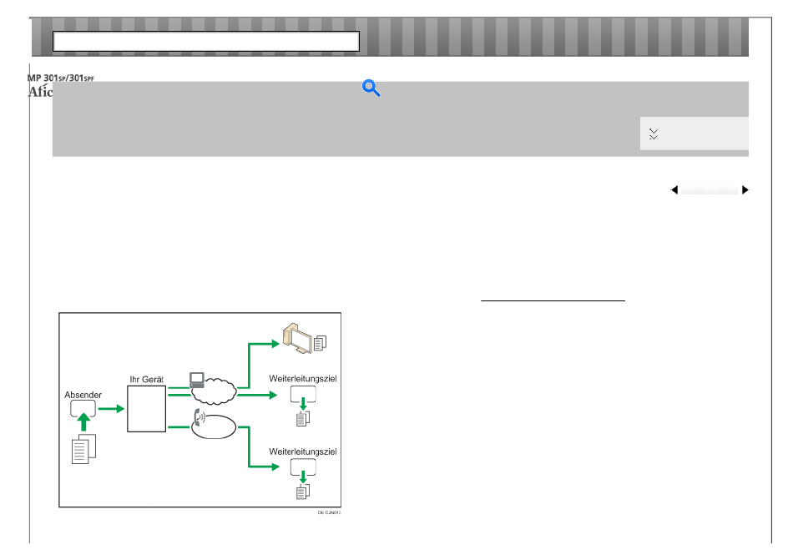The height and width of the screenshot is (560, 793).
Task: Click the blue magnifier search icon
Action: [x=371, y=88]
